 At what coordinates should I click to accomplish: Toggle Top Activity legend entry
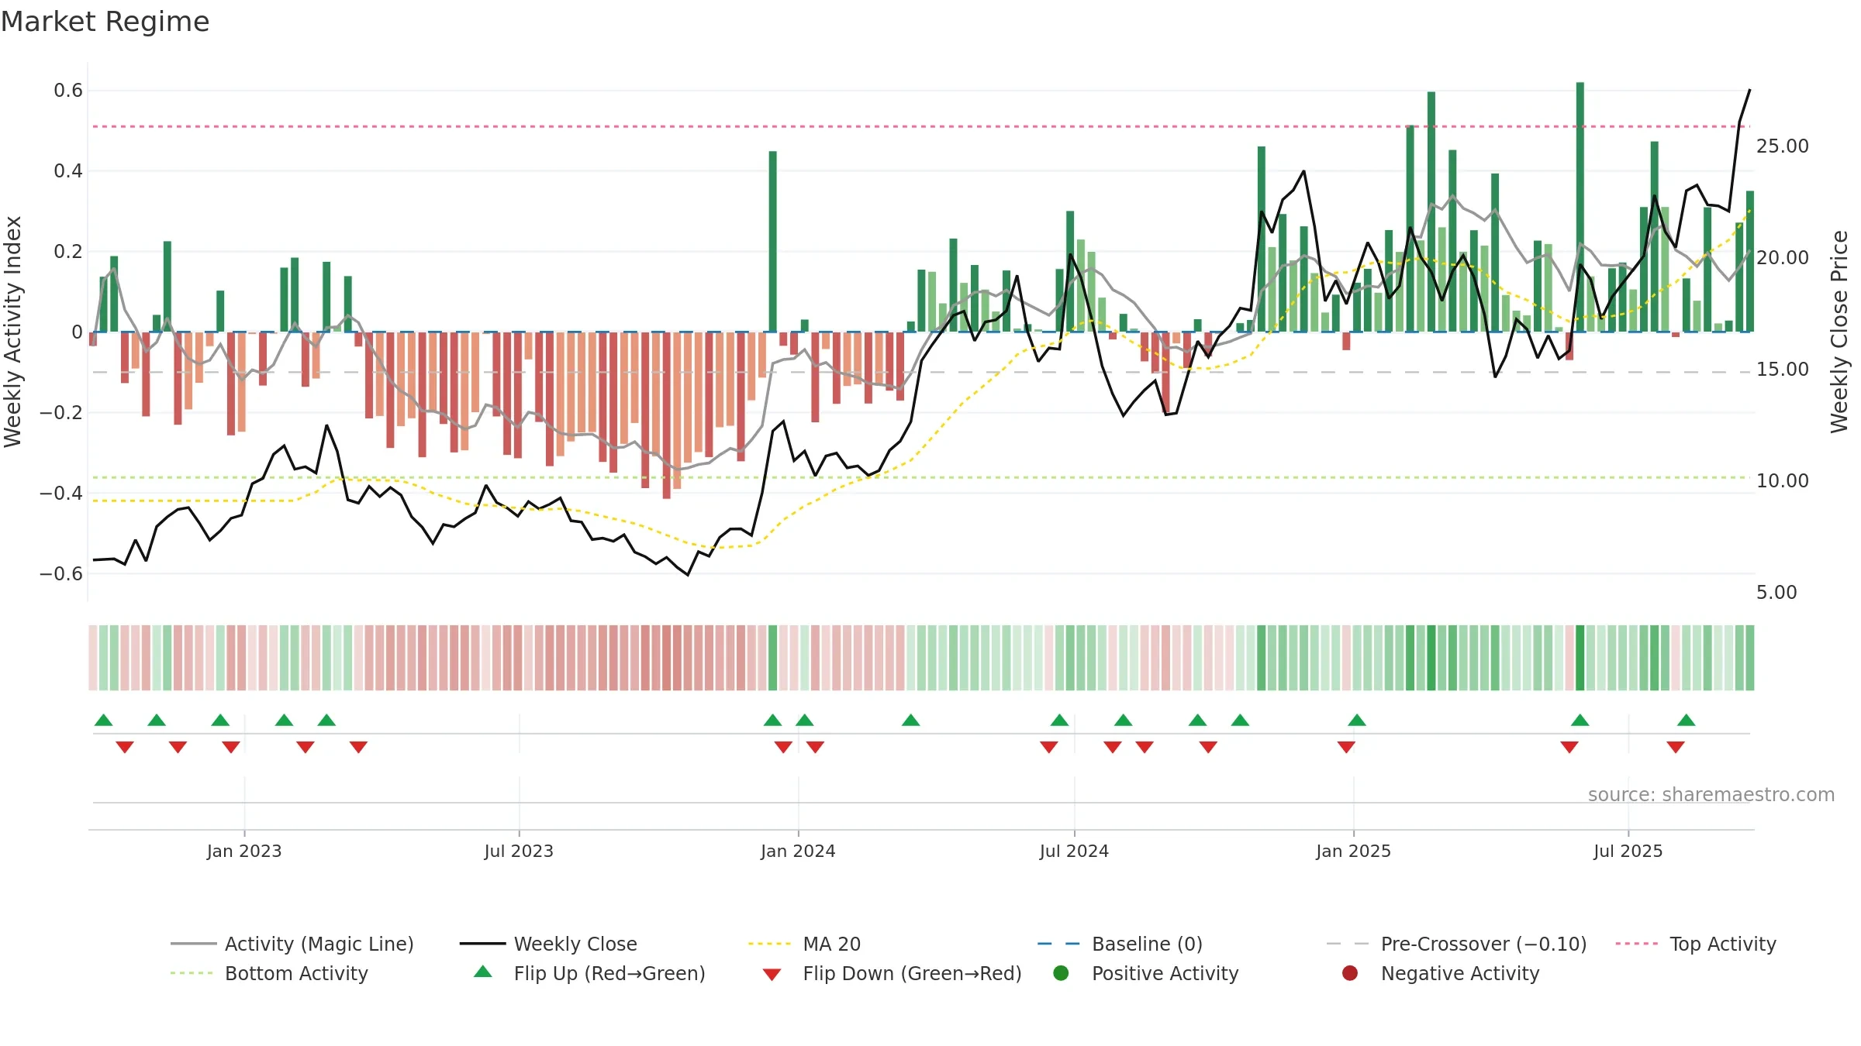(1696, 944)
